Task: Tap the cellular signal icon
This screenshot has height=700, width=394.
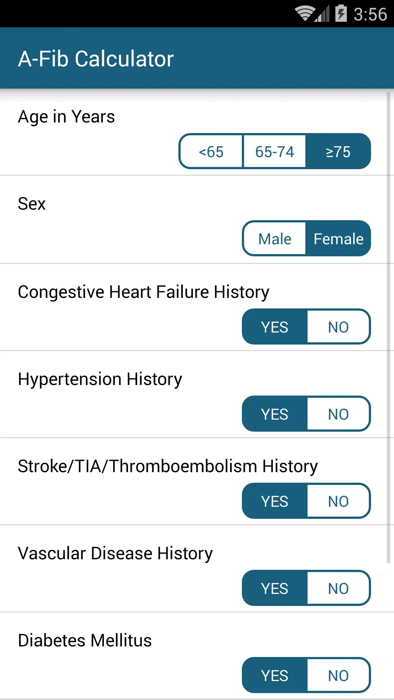Action: (x=322, y=14)
